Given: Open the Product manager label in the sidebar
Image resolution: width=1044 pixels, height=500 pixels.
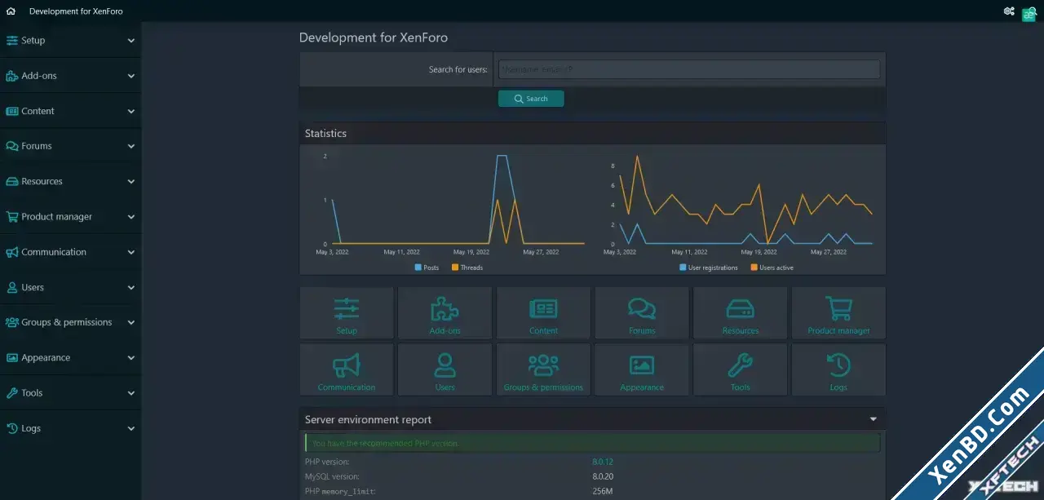Looking at the screenshot, I should (57, 217).
